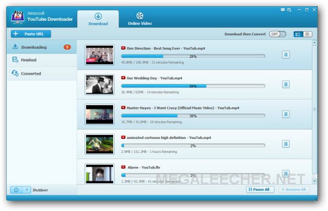Click the Downloading download-arrow sidebar icon
Screen dimensions: 328x211
(15, 47)
